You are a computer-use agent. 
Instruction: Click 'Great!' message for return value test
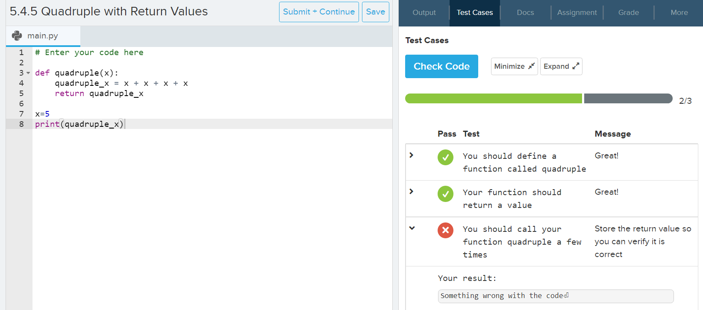(606, 192)
